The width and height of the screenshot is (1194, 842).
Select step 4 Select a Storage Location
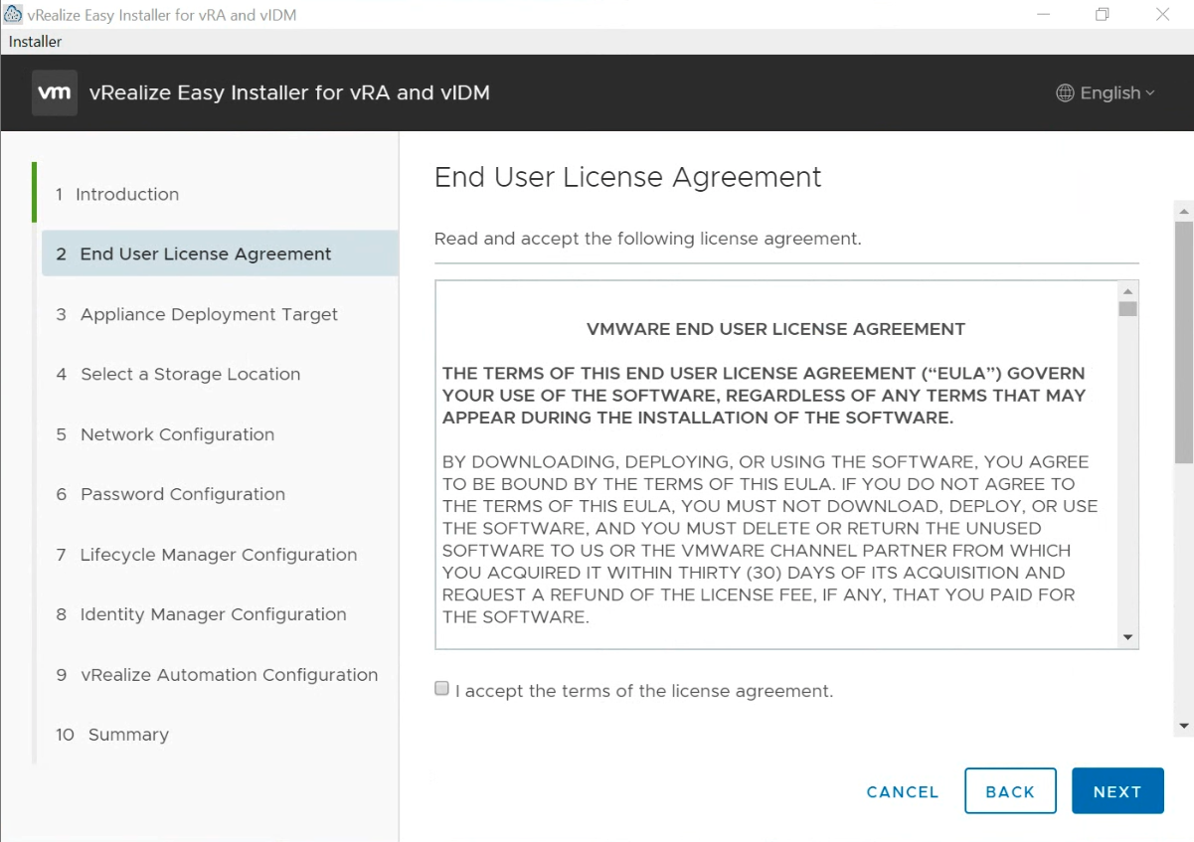[x=190, y=374]
